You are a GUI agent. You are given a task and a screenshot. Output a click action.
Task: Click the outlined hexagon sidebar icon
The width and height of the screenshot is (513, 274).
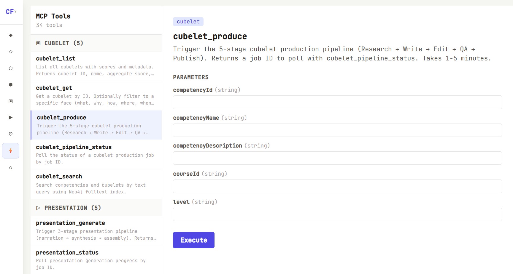tap(11, 68)
